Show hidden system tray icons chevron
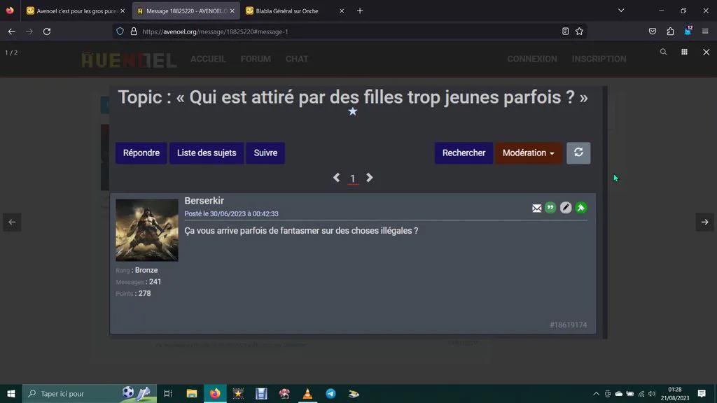This screenshot has width=717, height=403. pyautogui.click(x=597, y=394)
